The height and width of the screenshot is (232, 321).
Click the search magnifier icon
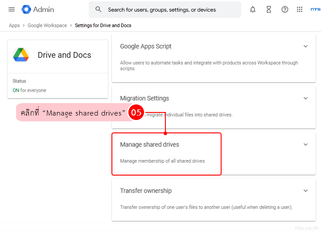tap(99, 9)
